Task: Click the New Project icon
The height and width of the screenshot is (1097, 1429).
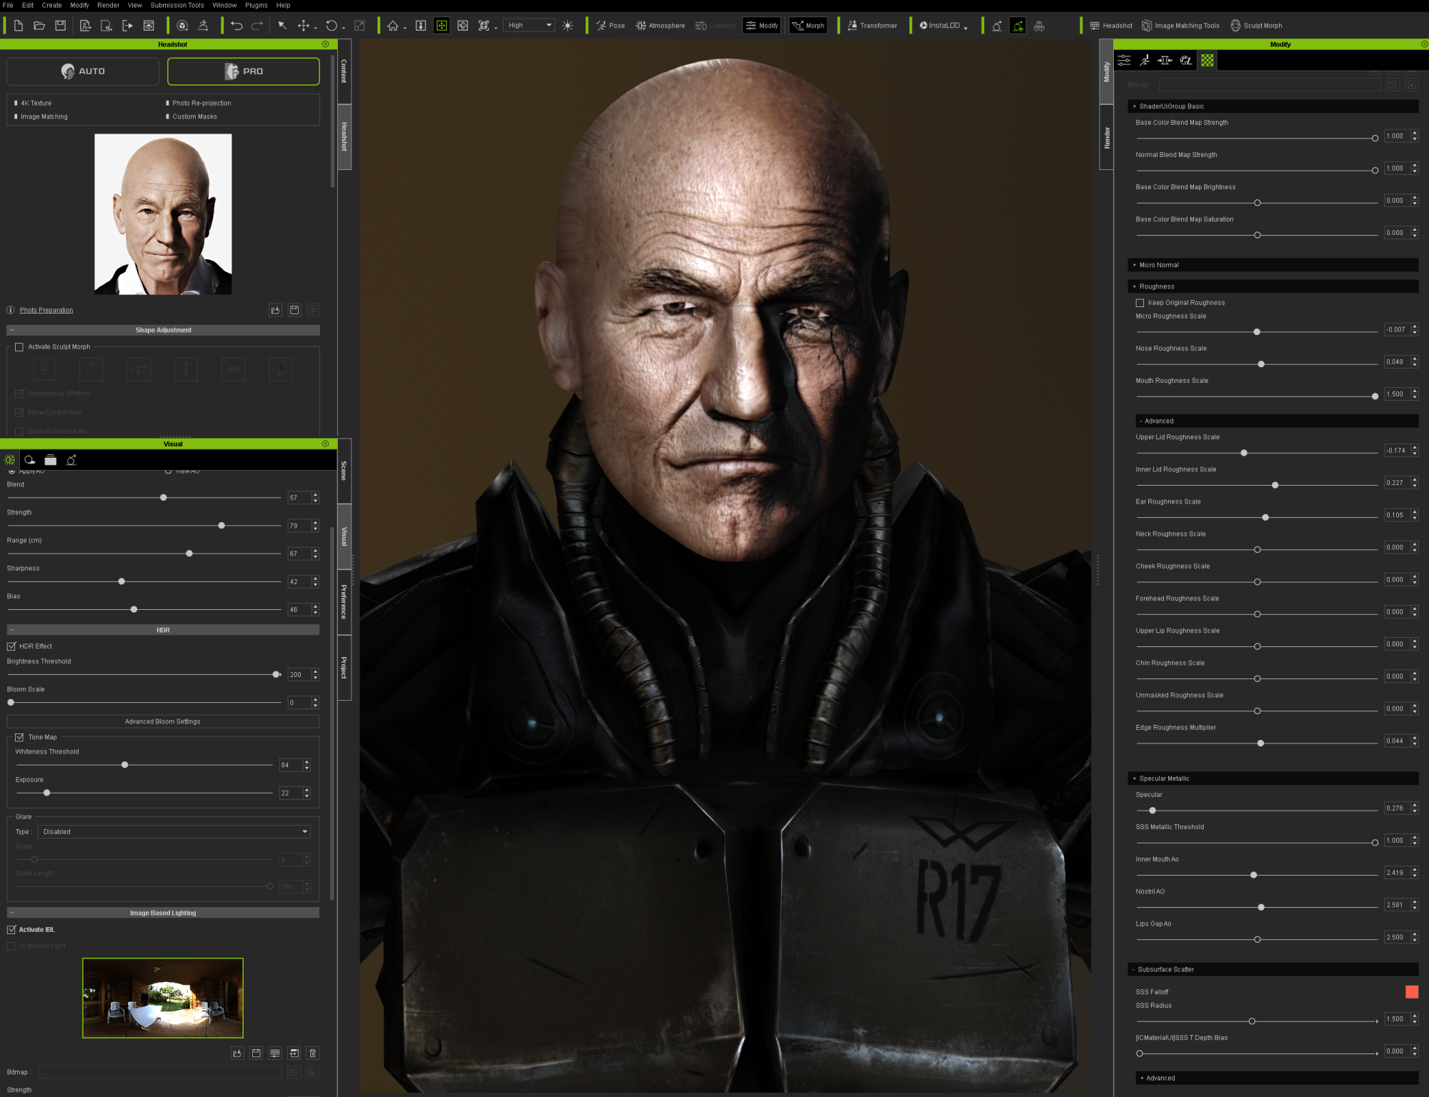Action: [x=19, y=26]
